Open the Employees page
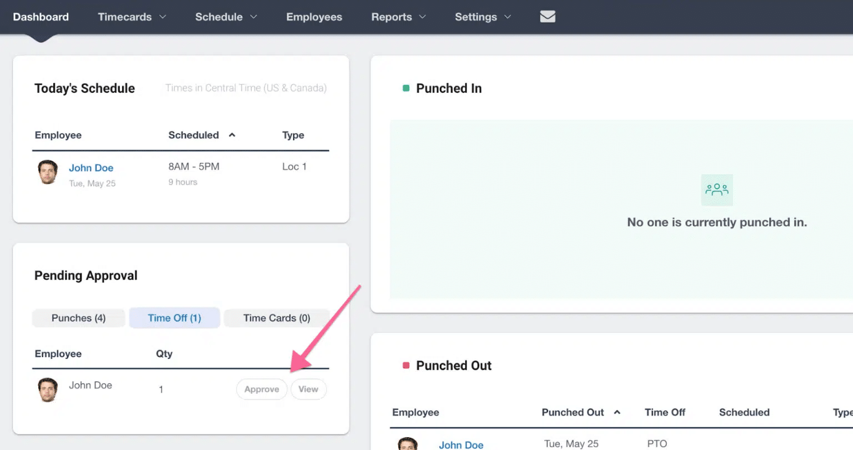853x450 pixels. [314, 17]
